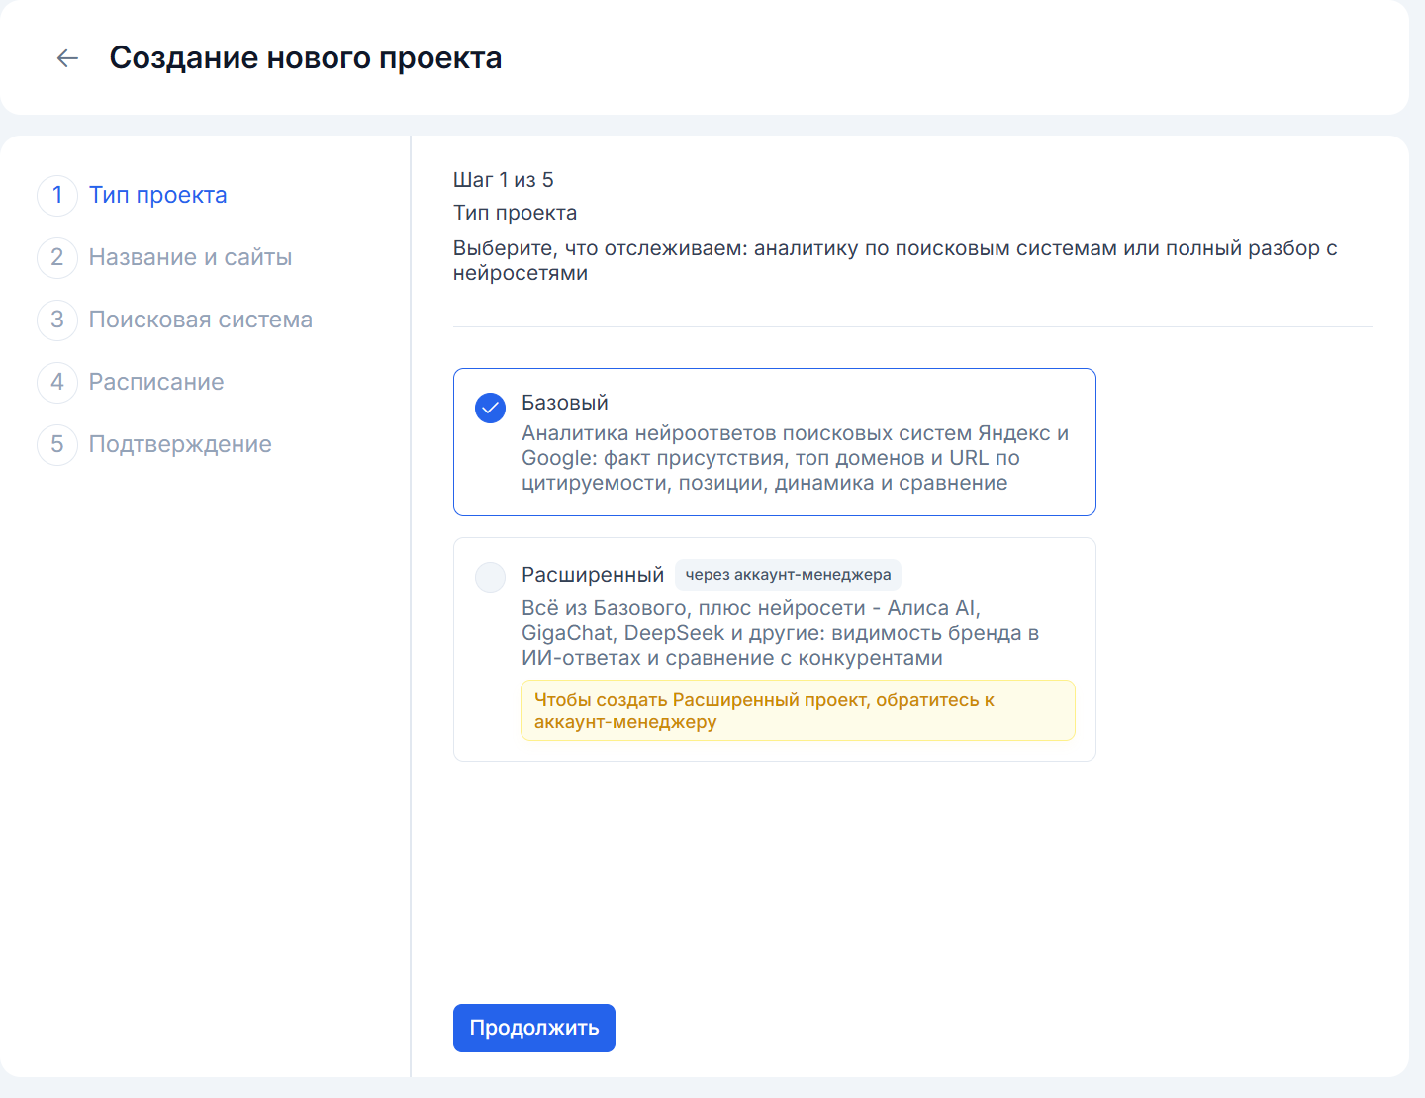This screenshot has height=1098, width=1425.
Task: Open step Название и сайты
Action: 190,257
